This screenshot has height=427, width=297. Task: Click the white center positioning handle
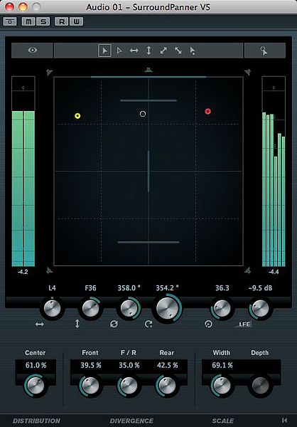tap(143, 114)
